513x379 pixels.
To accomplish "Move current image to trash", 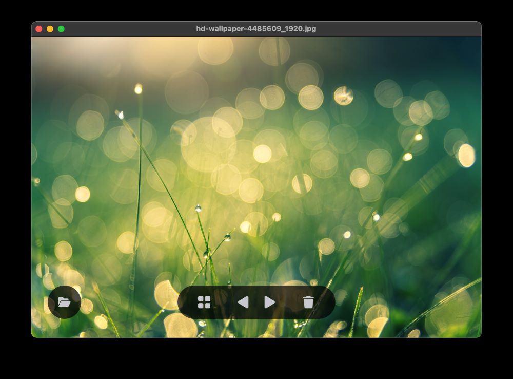I will point(308,302).
